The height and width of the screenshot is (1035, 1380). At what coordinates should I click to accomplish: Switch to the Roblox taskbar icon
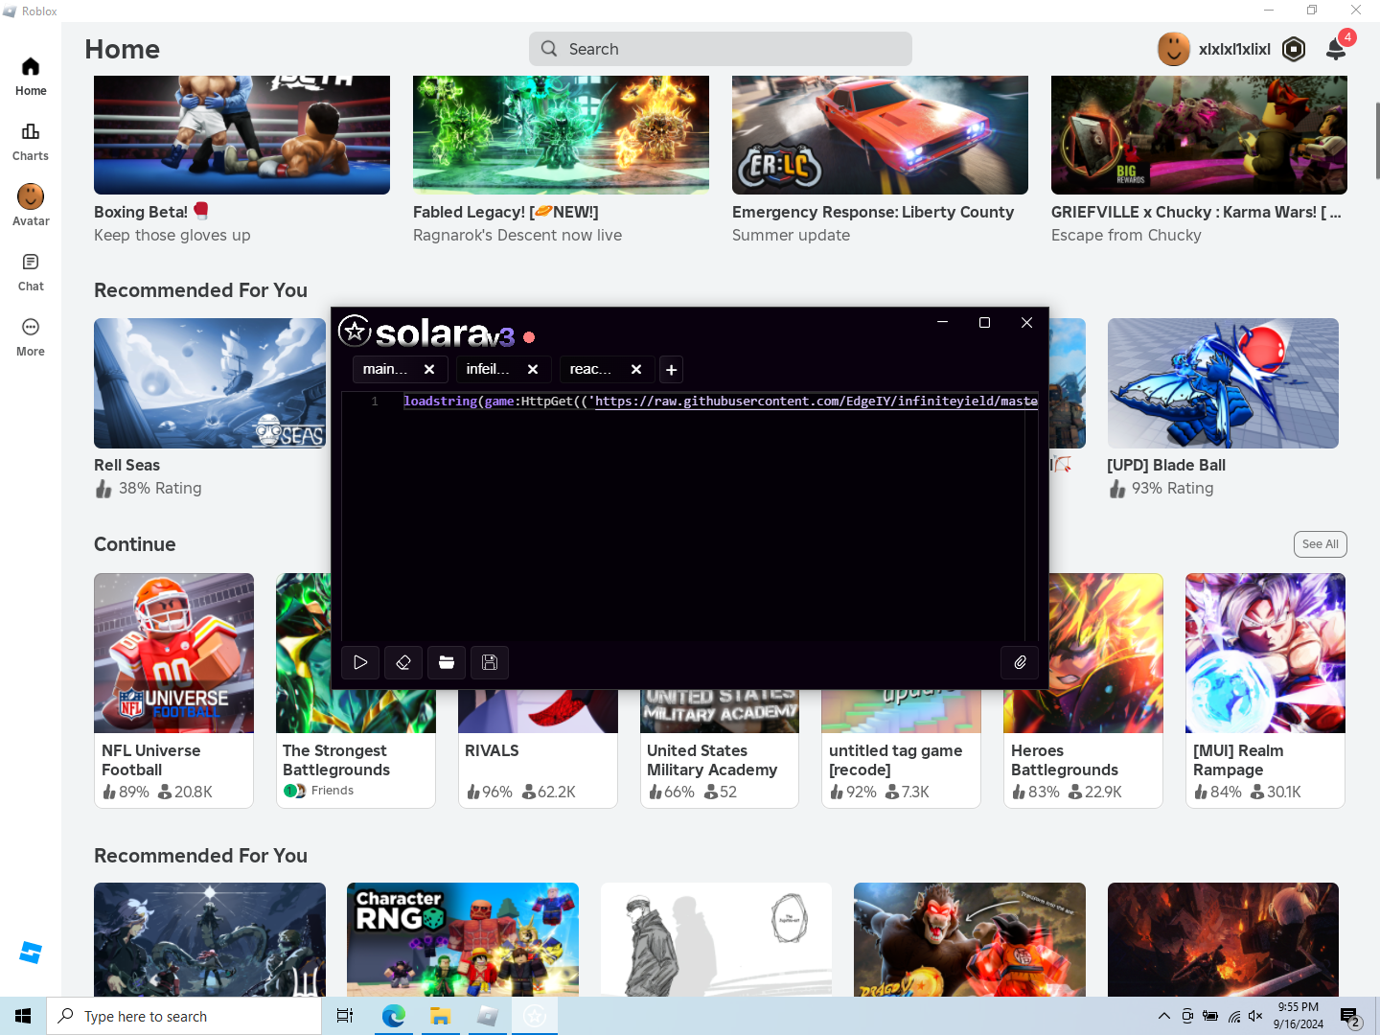487,1016
